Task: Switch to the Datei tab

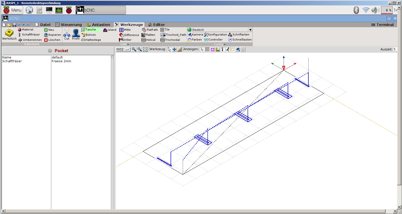Action: tap(43, 25)
